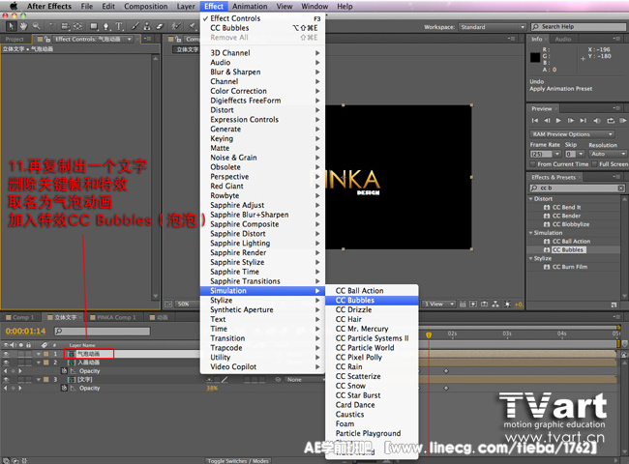
Task: Click the Search Help field
Action: 578,27
